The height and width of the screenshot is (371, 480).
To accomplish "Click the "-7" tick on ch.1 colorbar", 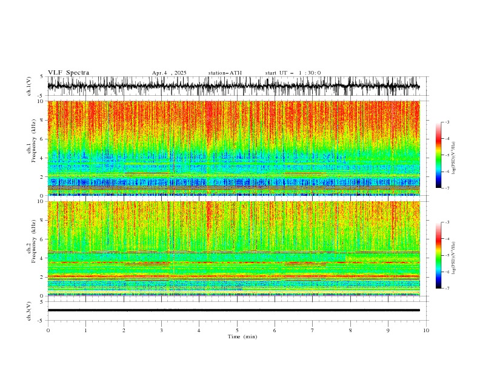I will point(447,188).
